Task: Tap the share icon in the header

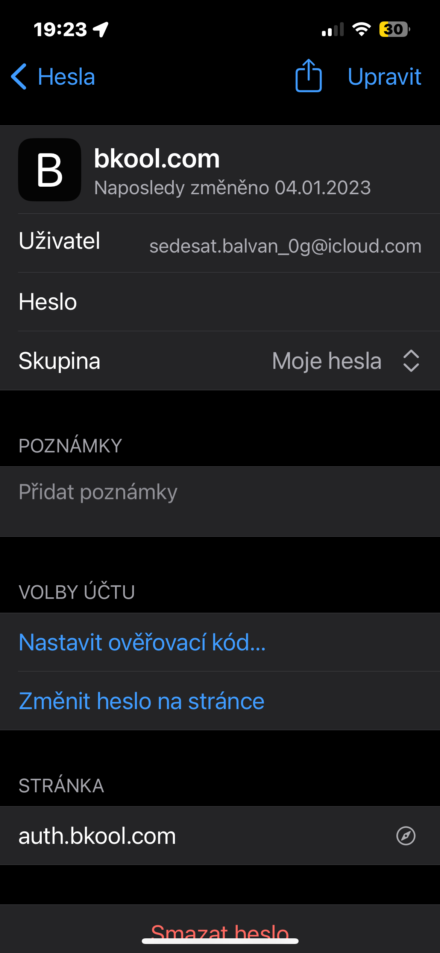Action: click(x=308, y=76)
